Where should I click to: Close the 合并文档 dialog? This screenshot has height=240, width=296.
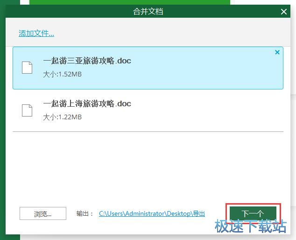click(284, 12)
